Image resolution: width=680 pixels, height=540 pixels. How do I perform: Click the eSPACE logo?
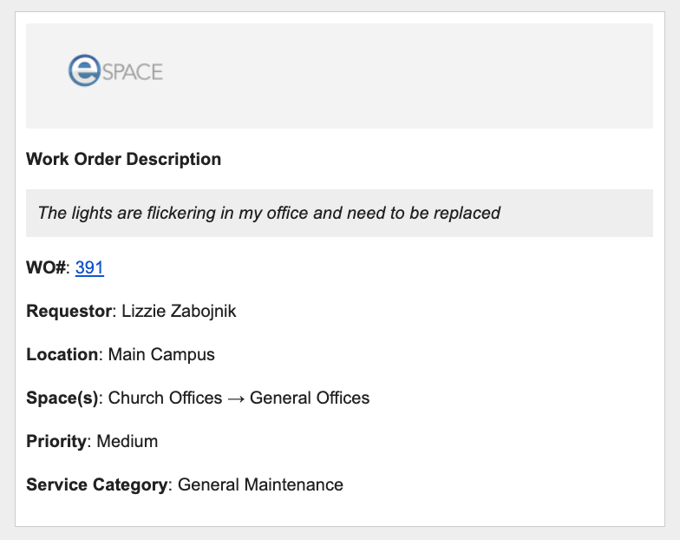pos(115,70)
